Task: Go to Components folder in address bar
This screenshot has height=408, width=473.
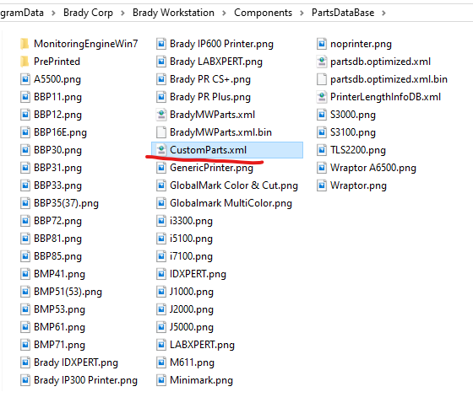Action: click(x=263, y=13)
